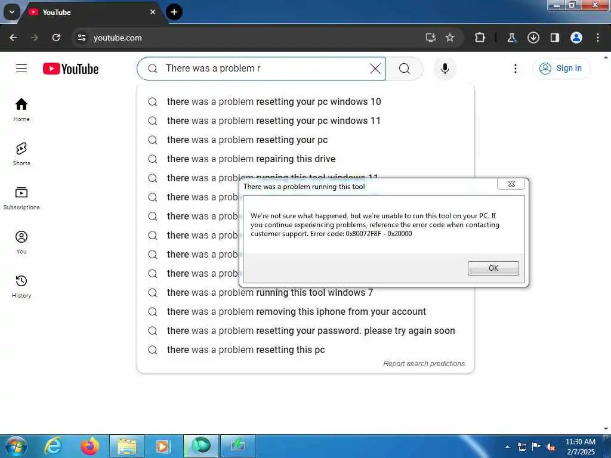Select suggestion repairing this drive

pyautogui.click(x=305, y=159)
